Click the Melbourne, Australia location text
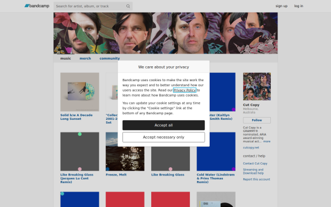Screen dimensions: 331x207 [x=250, y=110]
